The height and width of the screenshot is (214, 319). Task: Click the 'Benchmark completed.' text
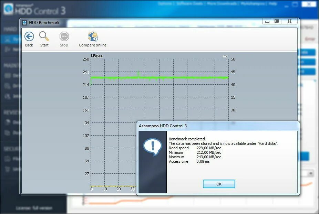(x=187, y=139)
